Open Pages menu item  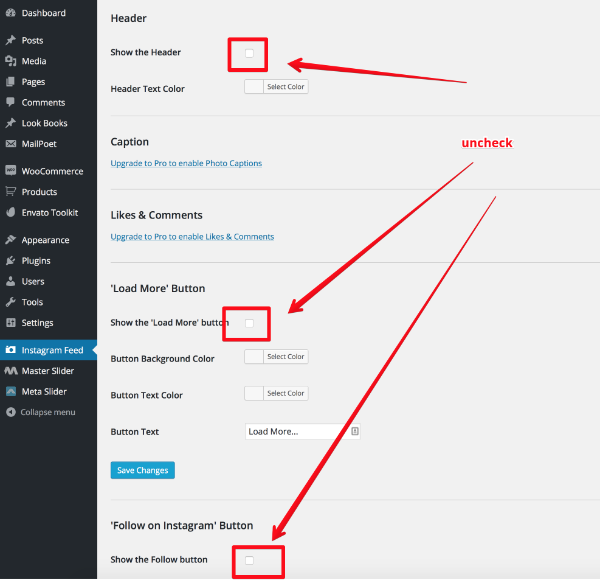point(49,82)
